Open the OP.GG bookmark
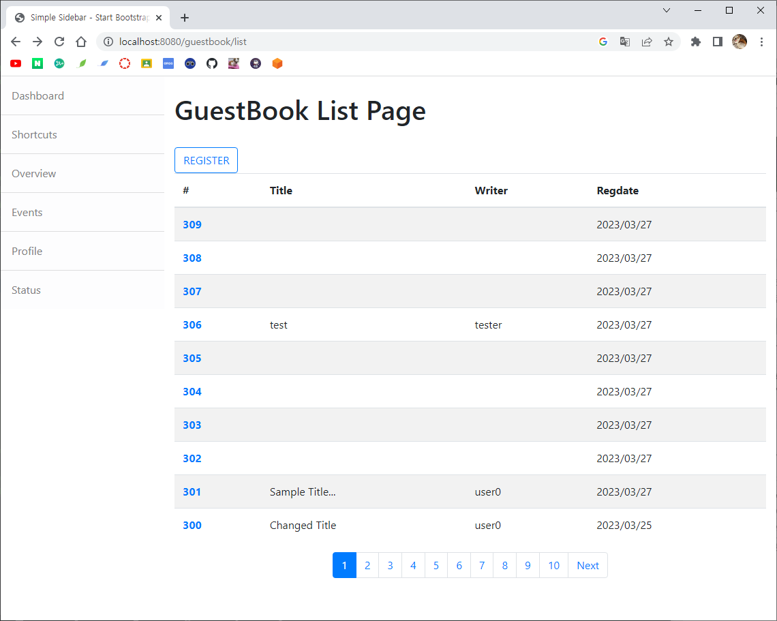Screen dimensions: 777x621 tap(168, 63)
